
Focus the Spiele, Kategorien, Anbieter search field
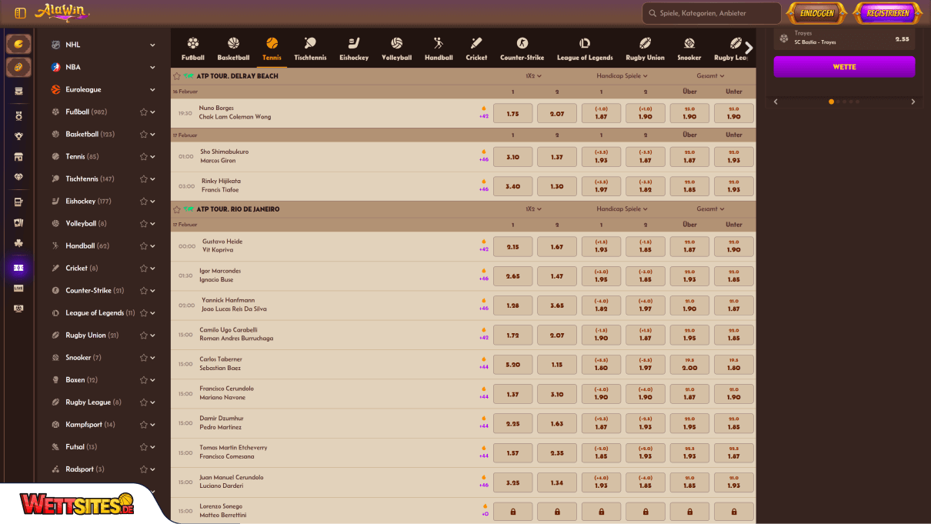coord(712,13)
